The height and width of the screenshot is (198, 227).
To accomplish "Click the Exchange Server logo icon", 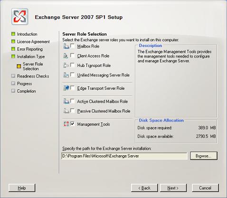I will [20, 17].
